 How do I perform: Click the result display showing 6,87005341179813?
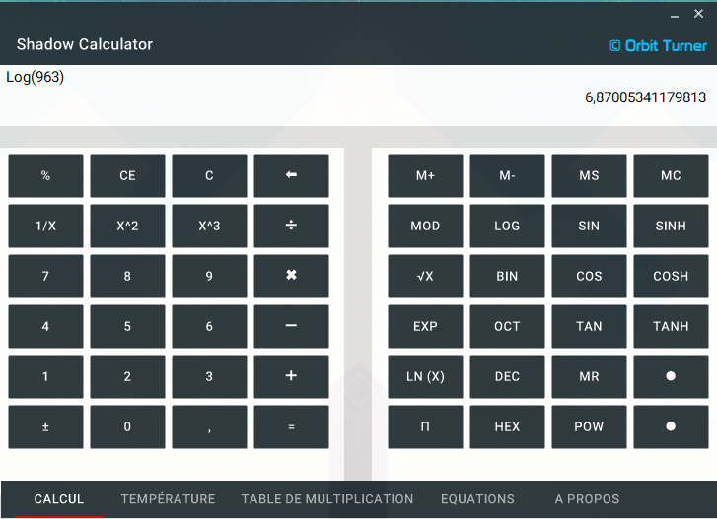[x=645, y=97]
